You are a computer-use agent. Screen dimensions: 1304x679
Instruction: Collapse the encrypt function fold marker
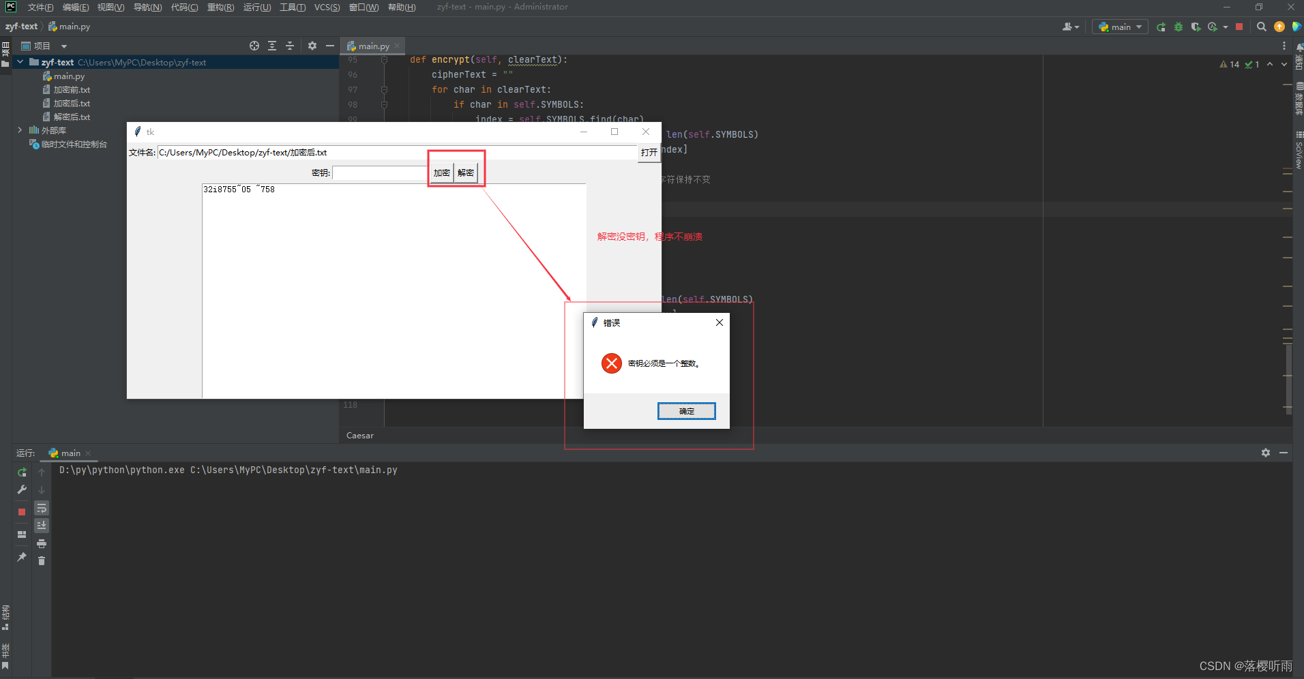pyautogui.click(x=384, y=60)
